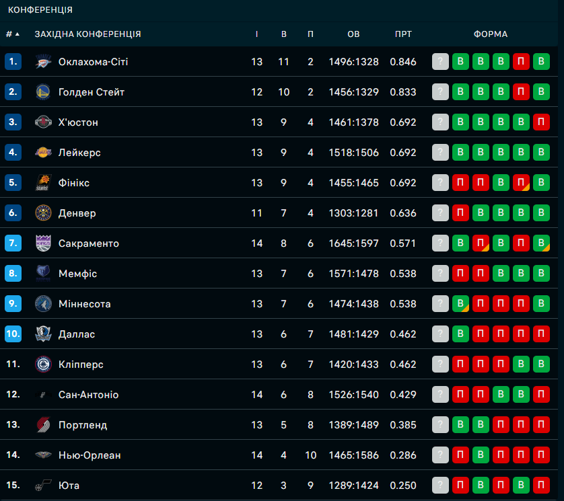Click the Oklahoma City Thunder team logo
The width and height of the screenshot is (564, 501).
43,62
